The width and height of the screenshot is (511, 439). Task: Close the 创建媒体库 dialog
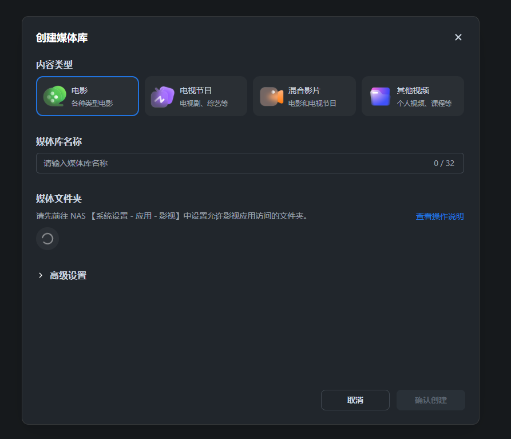[458, 37]
